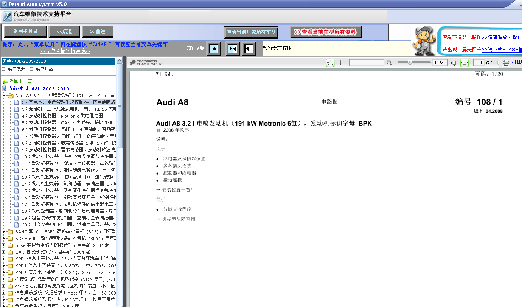
Task: Expand the BANG 和 OLUFSEN 高终端收音机 node
Action: tap(4, 231)
